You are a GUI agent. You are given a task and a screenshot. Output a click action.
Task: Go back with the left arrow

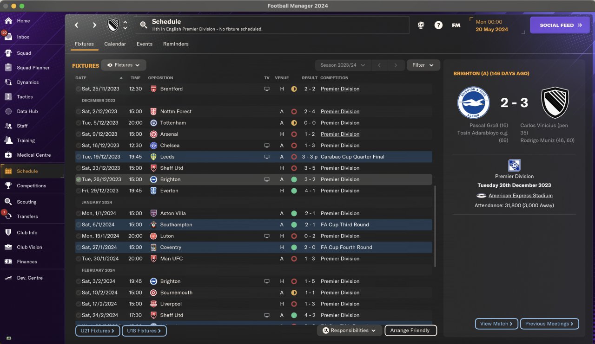tap(77, 25)
